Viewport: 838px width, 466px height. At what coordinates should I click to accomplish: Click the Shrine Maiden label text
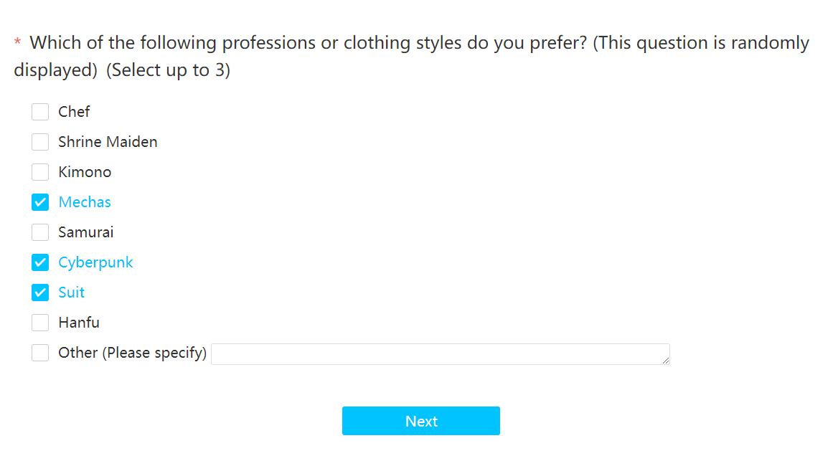click(x=108, y=142)
